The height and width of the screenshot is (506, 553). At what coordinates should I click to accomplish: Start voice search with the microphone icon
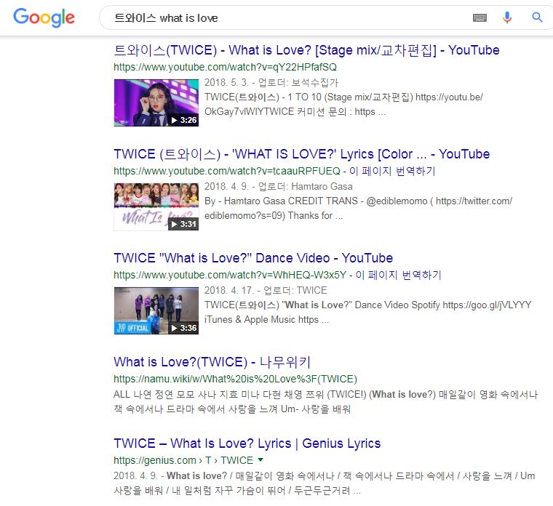(x=507, y=17)
